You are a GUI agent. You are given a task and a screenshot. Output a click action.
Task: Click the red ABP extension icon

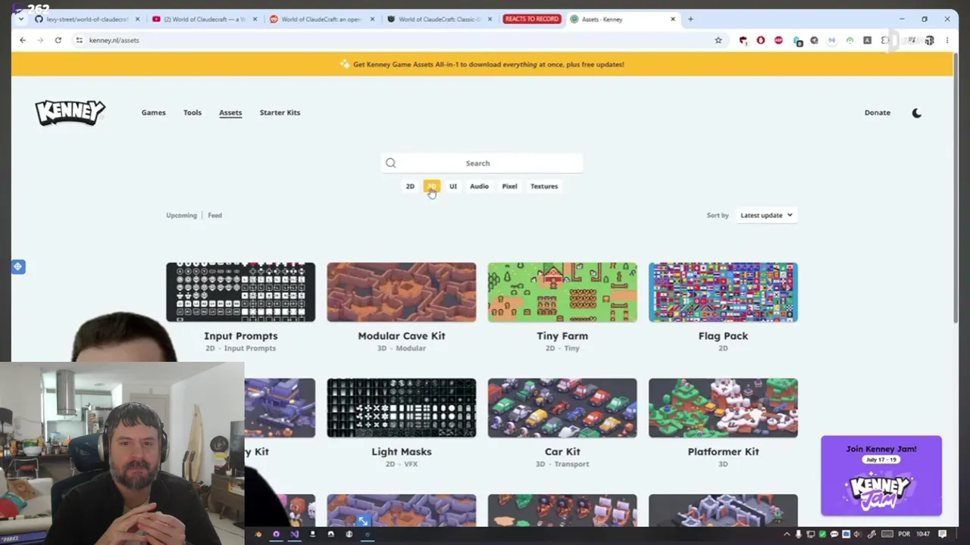tap(778, 40)
